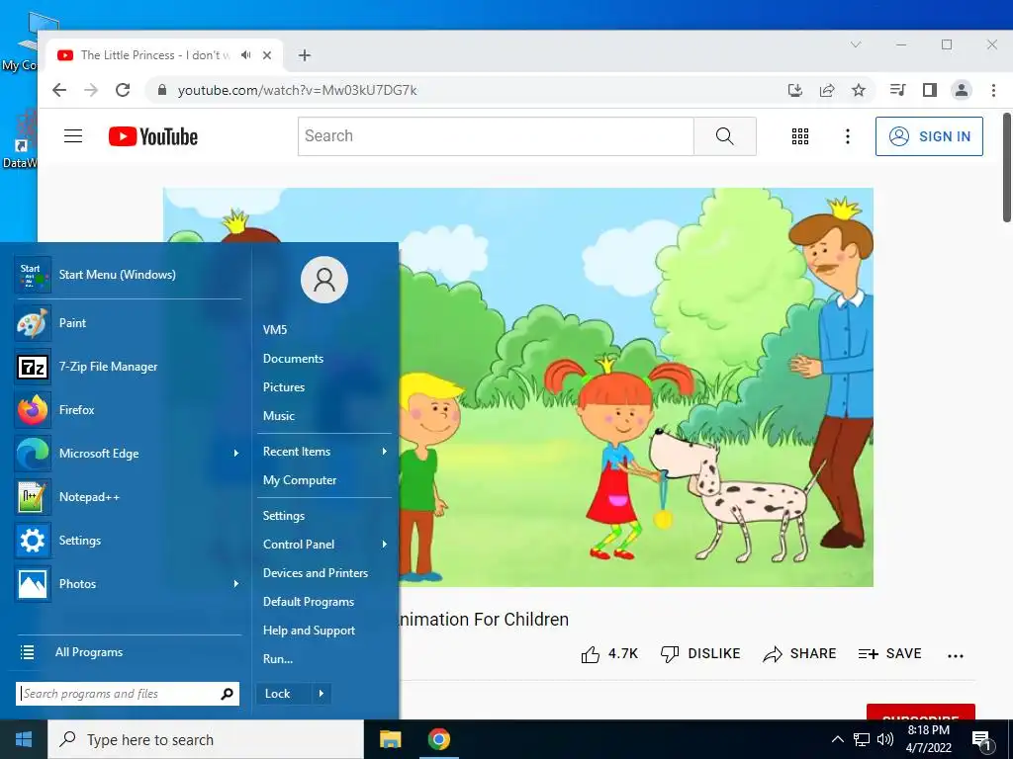Image resolution: width=1013 pixels, height=759 pixels.
Task: Click the user account avatar in start menu
Action: (x=324, y=280)
